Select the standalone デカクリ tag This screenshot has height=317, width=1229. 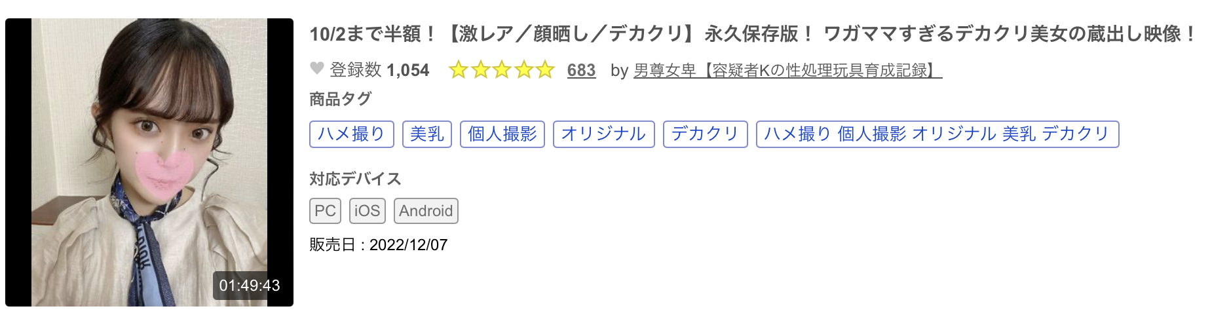[x=705, y=134]
